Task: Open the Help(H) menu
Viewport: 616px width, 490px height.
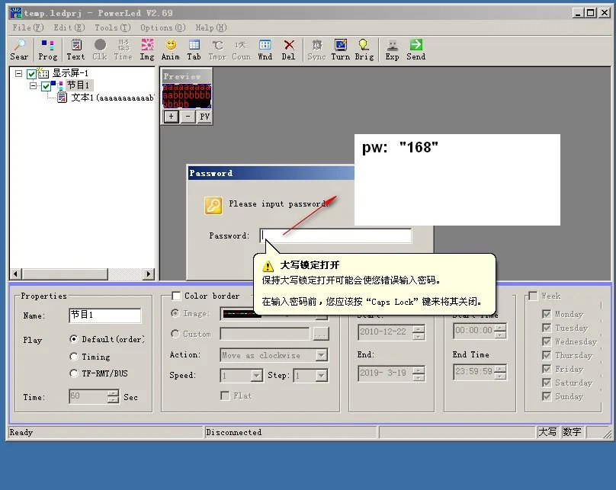Action: [211, 27]
